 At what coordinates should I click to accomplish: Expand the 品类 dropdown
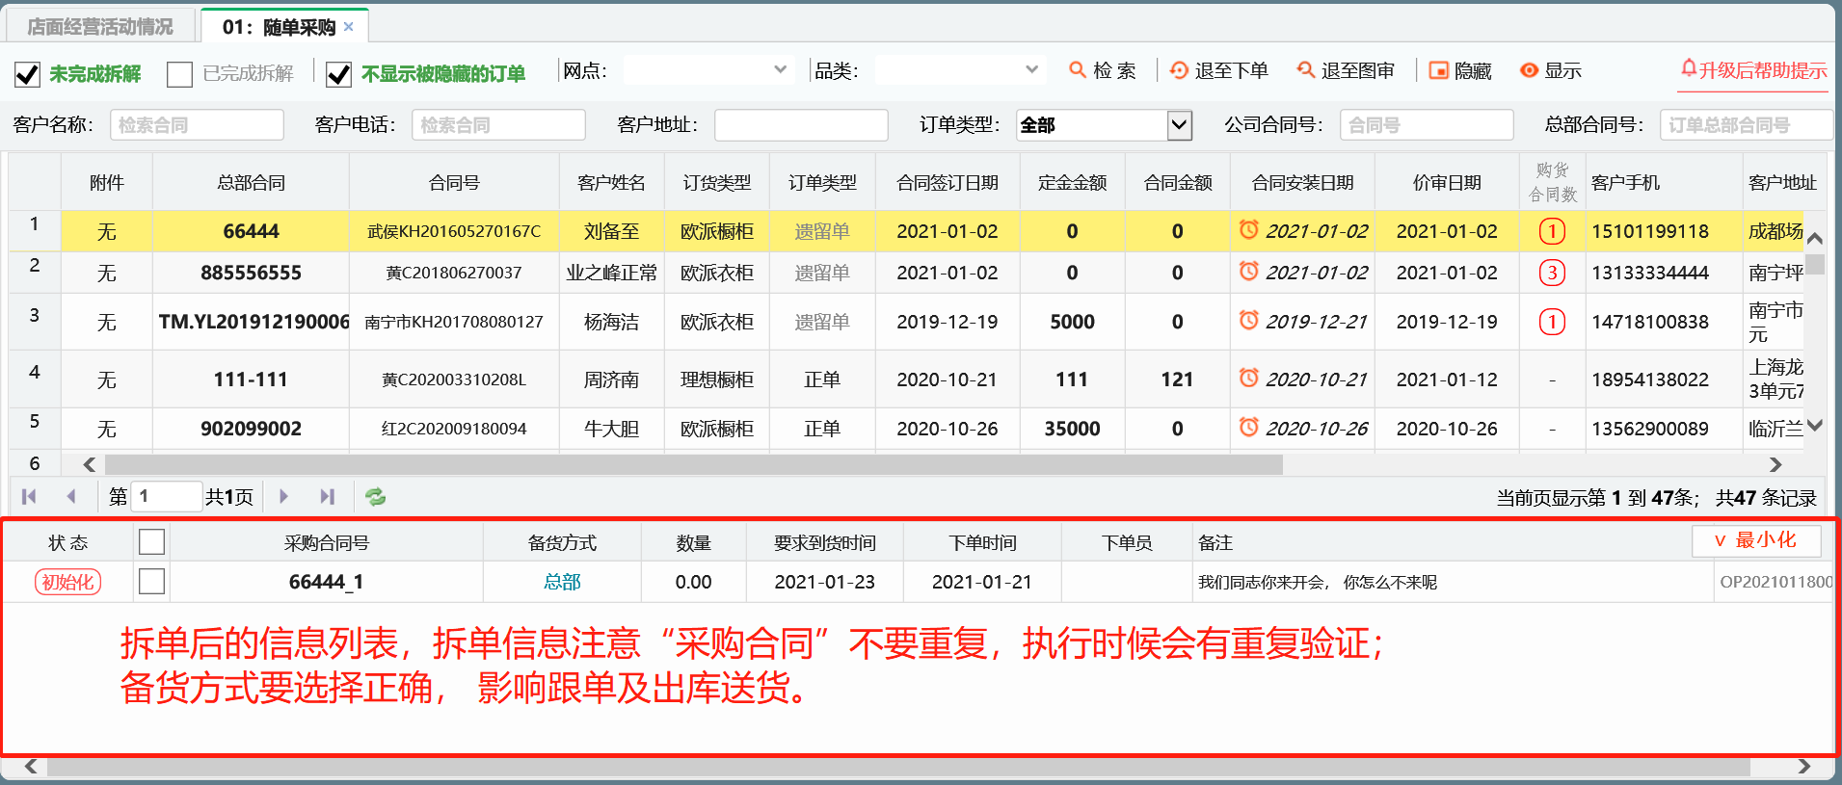click(x=1031, y=70)
